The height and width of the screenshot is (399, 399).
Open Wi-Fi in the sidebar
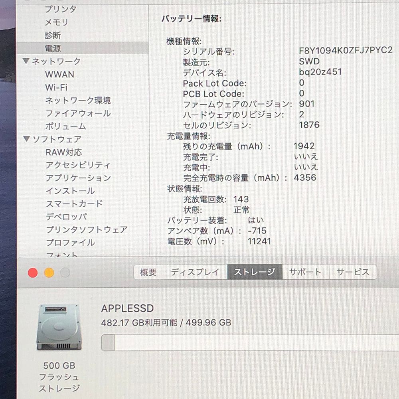pyautogui.click(x=56, y=87)
